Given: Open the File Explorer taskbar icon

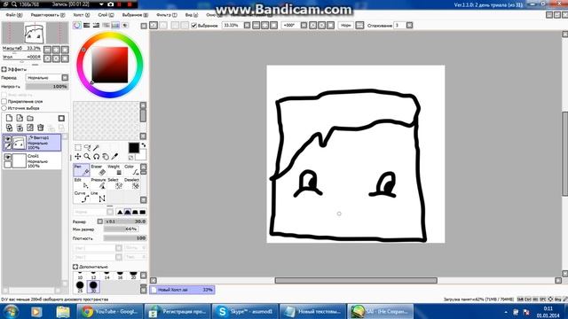Looking at the screenshot, I should 63,311.
